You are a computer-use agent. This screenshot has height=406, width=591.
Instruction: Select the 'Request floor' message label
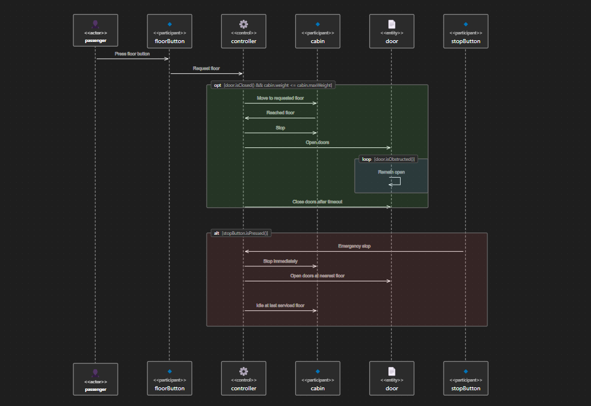(206, 68)
